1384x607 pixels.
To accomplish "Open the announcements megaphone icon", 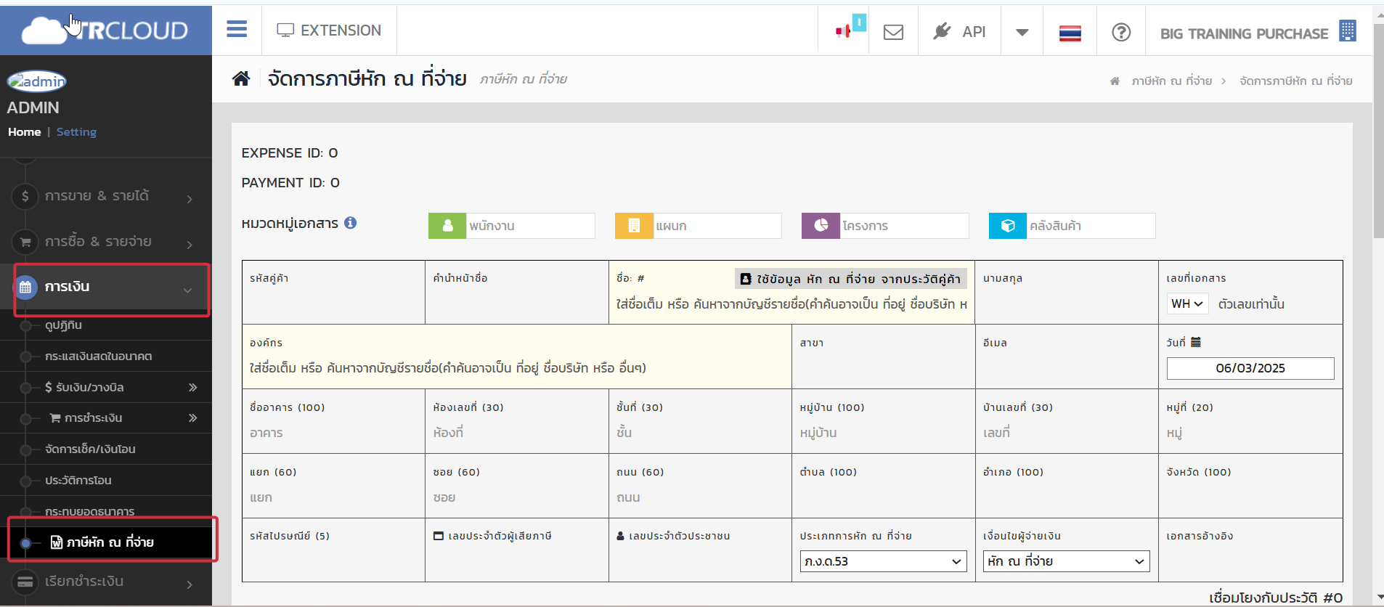I will coord(844,31).
